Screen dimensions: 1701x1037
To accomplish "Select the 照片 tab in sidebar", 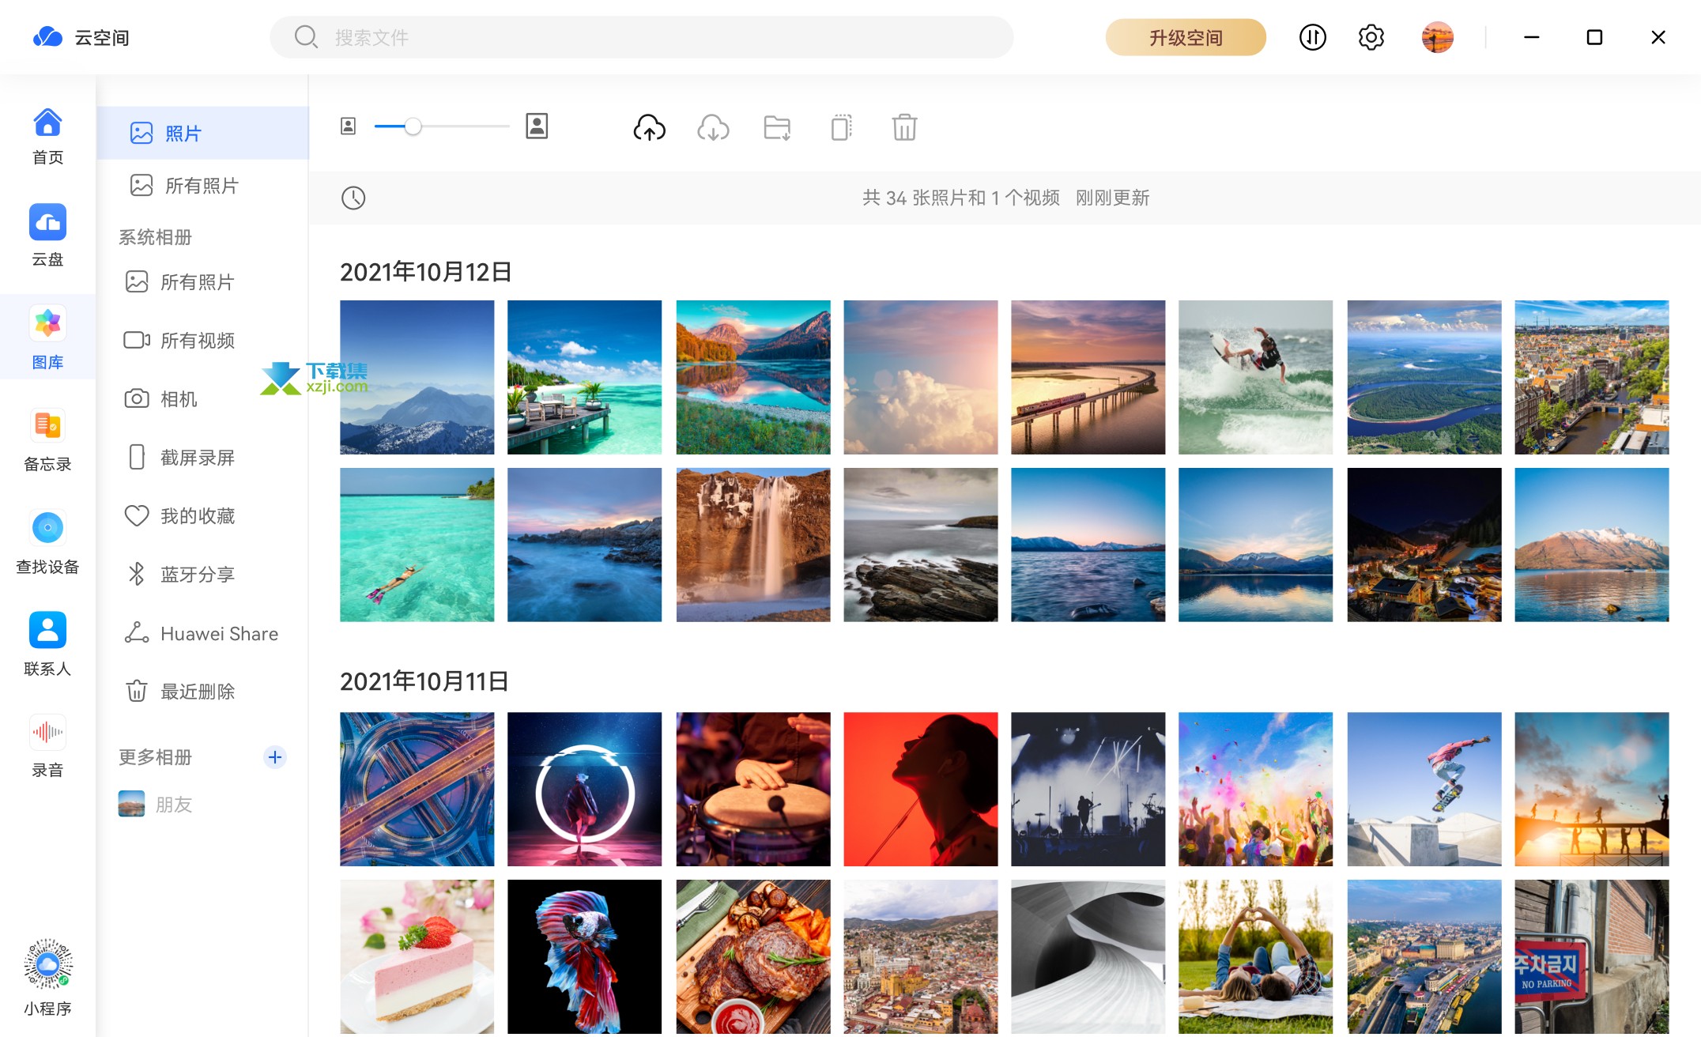I will click(x=202, y=133).
